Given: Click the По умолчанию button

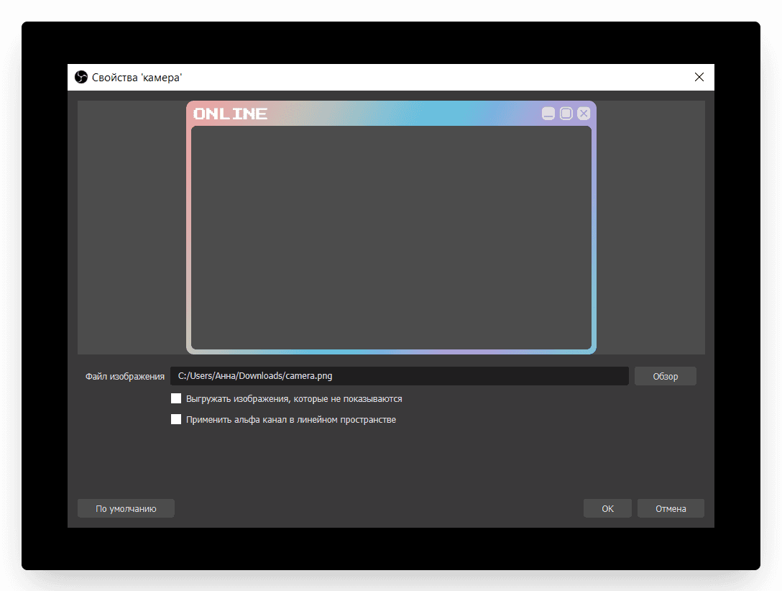Looking at the screenshot, I should (126, 508).
